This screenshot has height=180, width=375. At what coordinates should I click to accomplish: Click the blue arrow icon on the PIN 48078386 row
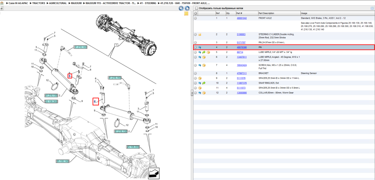(200, 47)
